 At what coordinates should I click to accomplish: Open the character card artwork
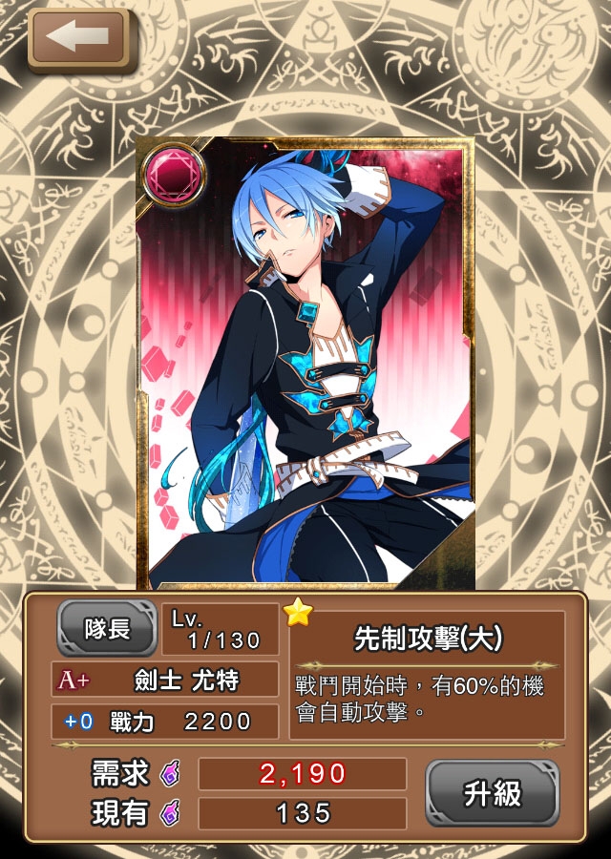coord(305,363)
